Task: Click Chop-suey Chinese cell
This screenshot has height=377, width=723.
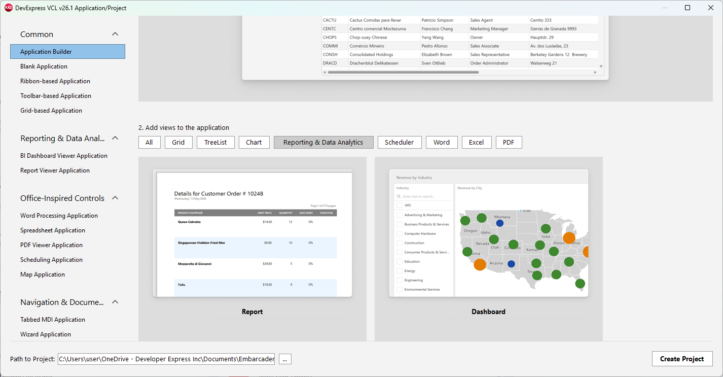Action: [x=368, y=38]
